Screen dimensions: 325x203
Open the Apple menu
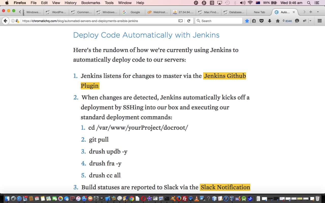[7, 3]
